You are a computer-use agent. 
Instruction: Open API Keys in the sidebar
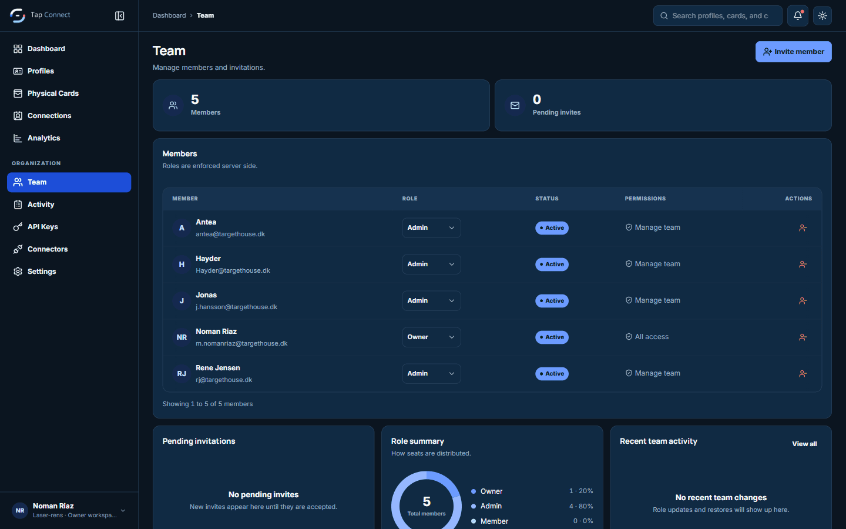69,227
